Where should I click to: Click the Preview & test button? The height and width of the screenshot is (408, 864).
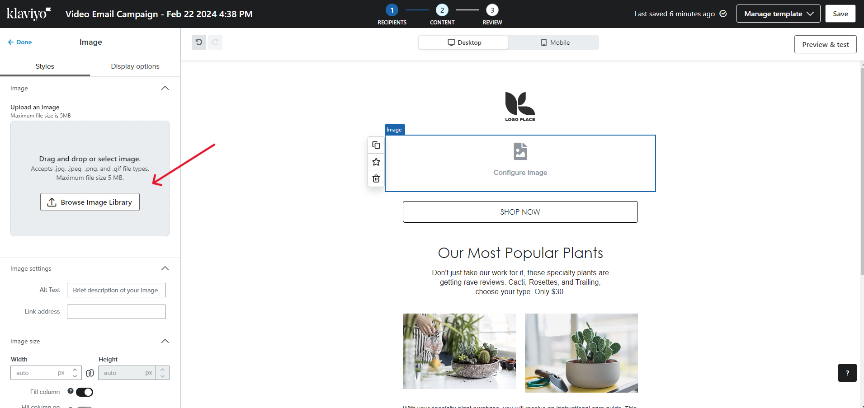[825, 44]
